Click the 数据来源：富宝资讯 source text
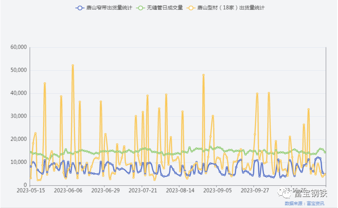Viewport: 338px width, 208px height. pos(304,204)
